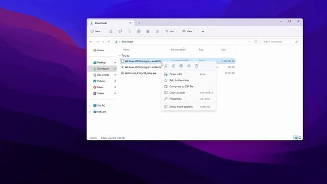Click the Cut icon in the main toolbar
The width and height of the screenshot is (327, 184).
click(111, 31)
